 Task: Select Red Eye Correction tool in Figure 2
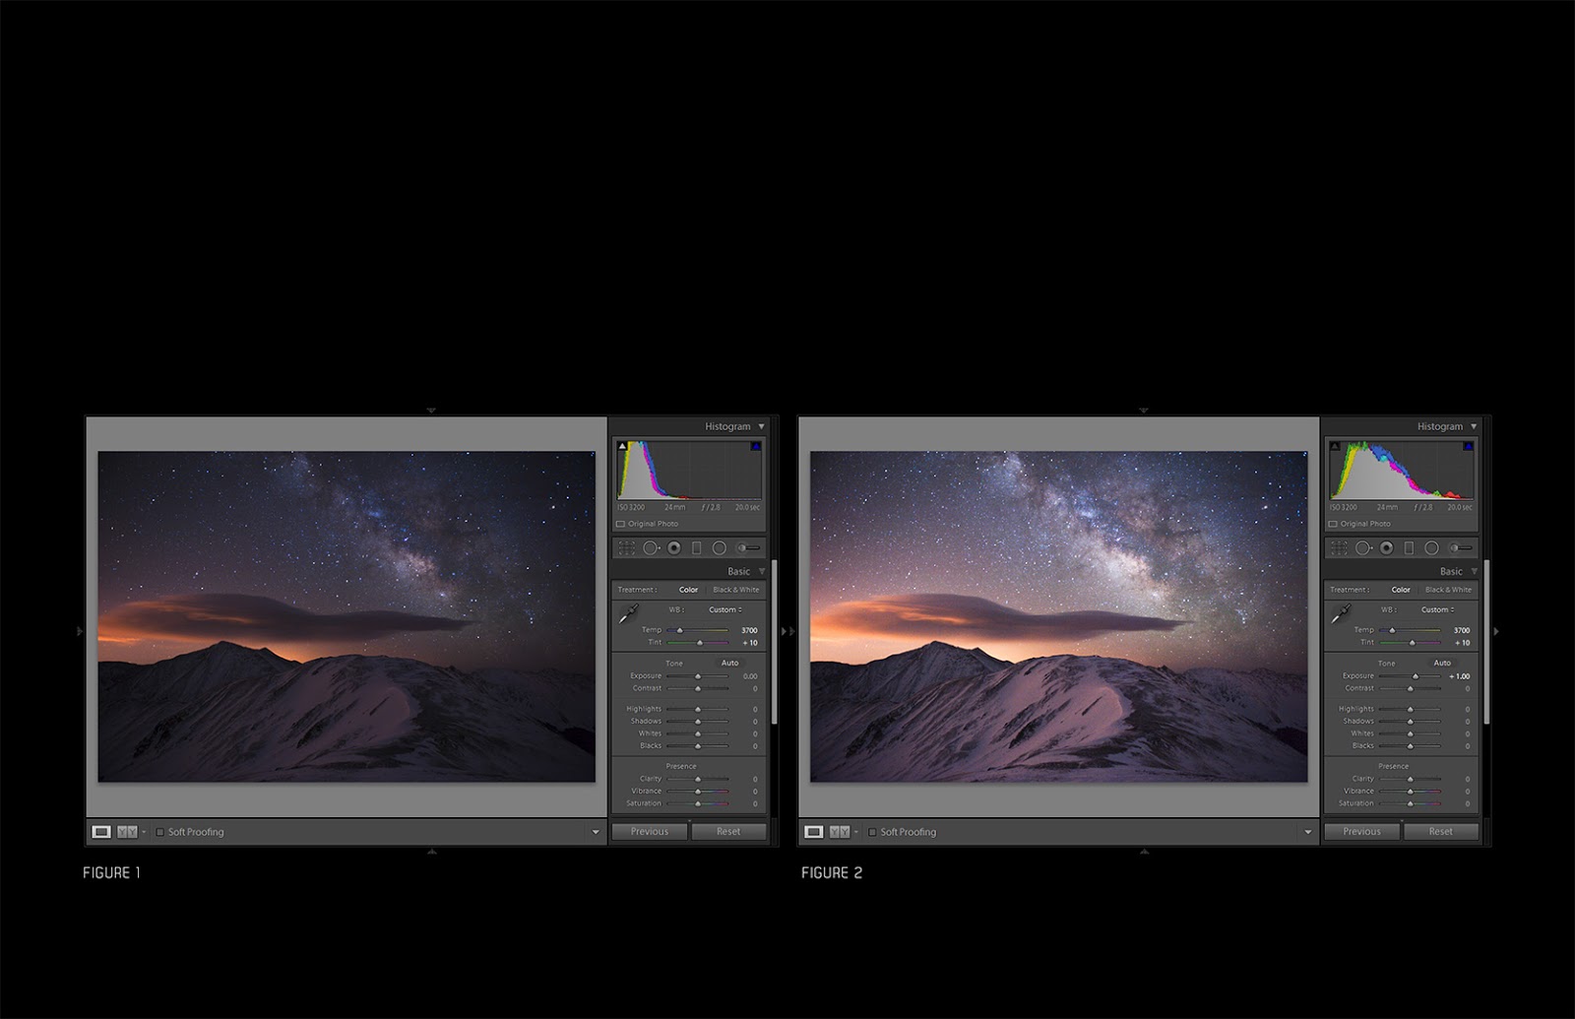[1387, 547]
